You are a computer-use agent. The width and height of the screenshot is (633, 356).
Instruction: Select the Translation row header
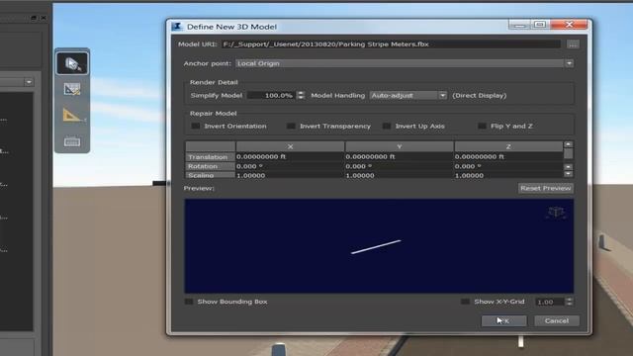(x=210, y=156)
